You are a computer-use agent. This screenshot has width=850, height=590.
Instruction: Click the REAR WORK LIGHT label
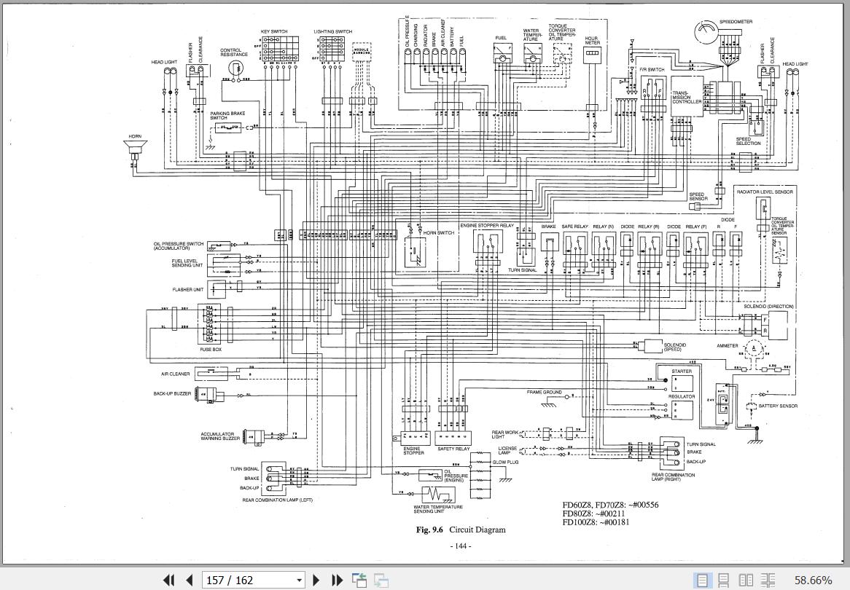tap(505, 435)
